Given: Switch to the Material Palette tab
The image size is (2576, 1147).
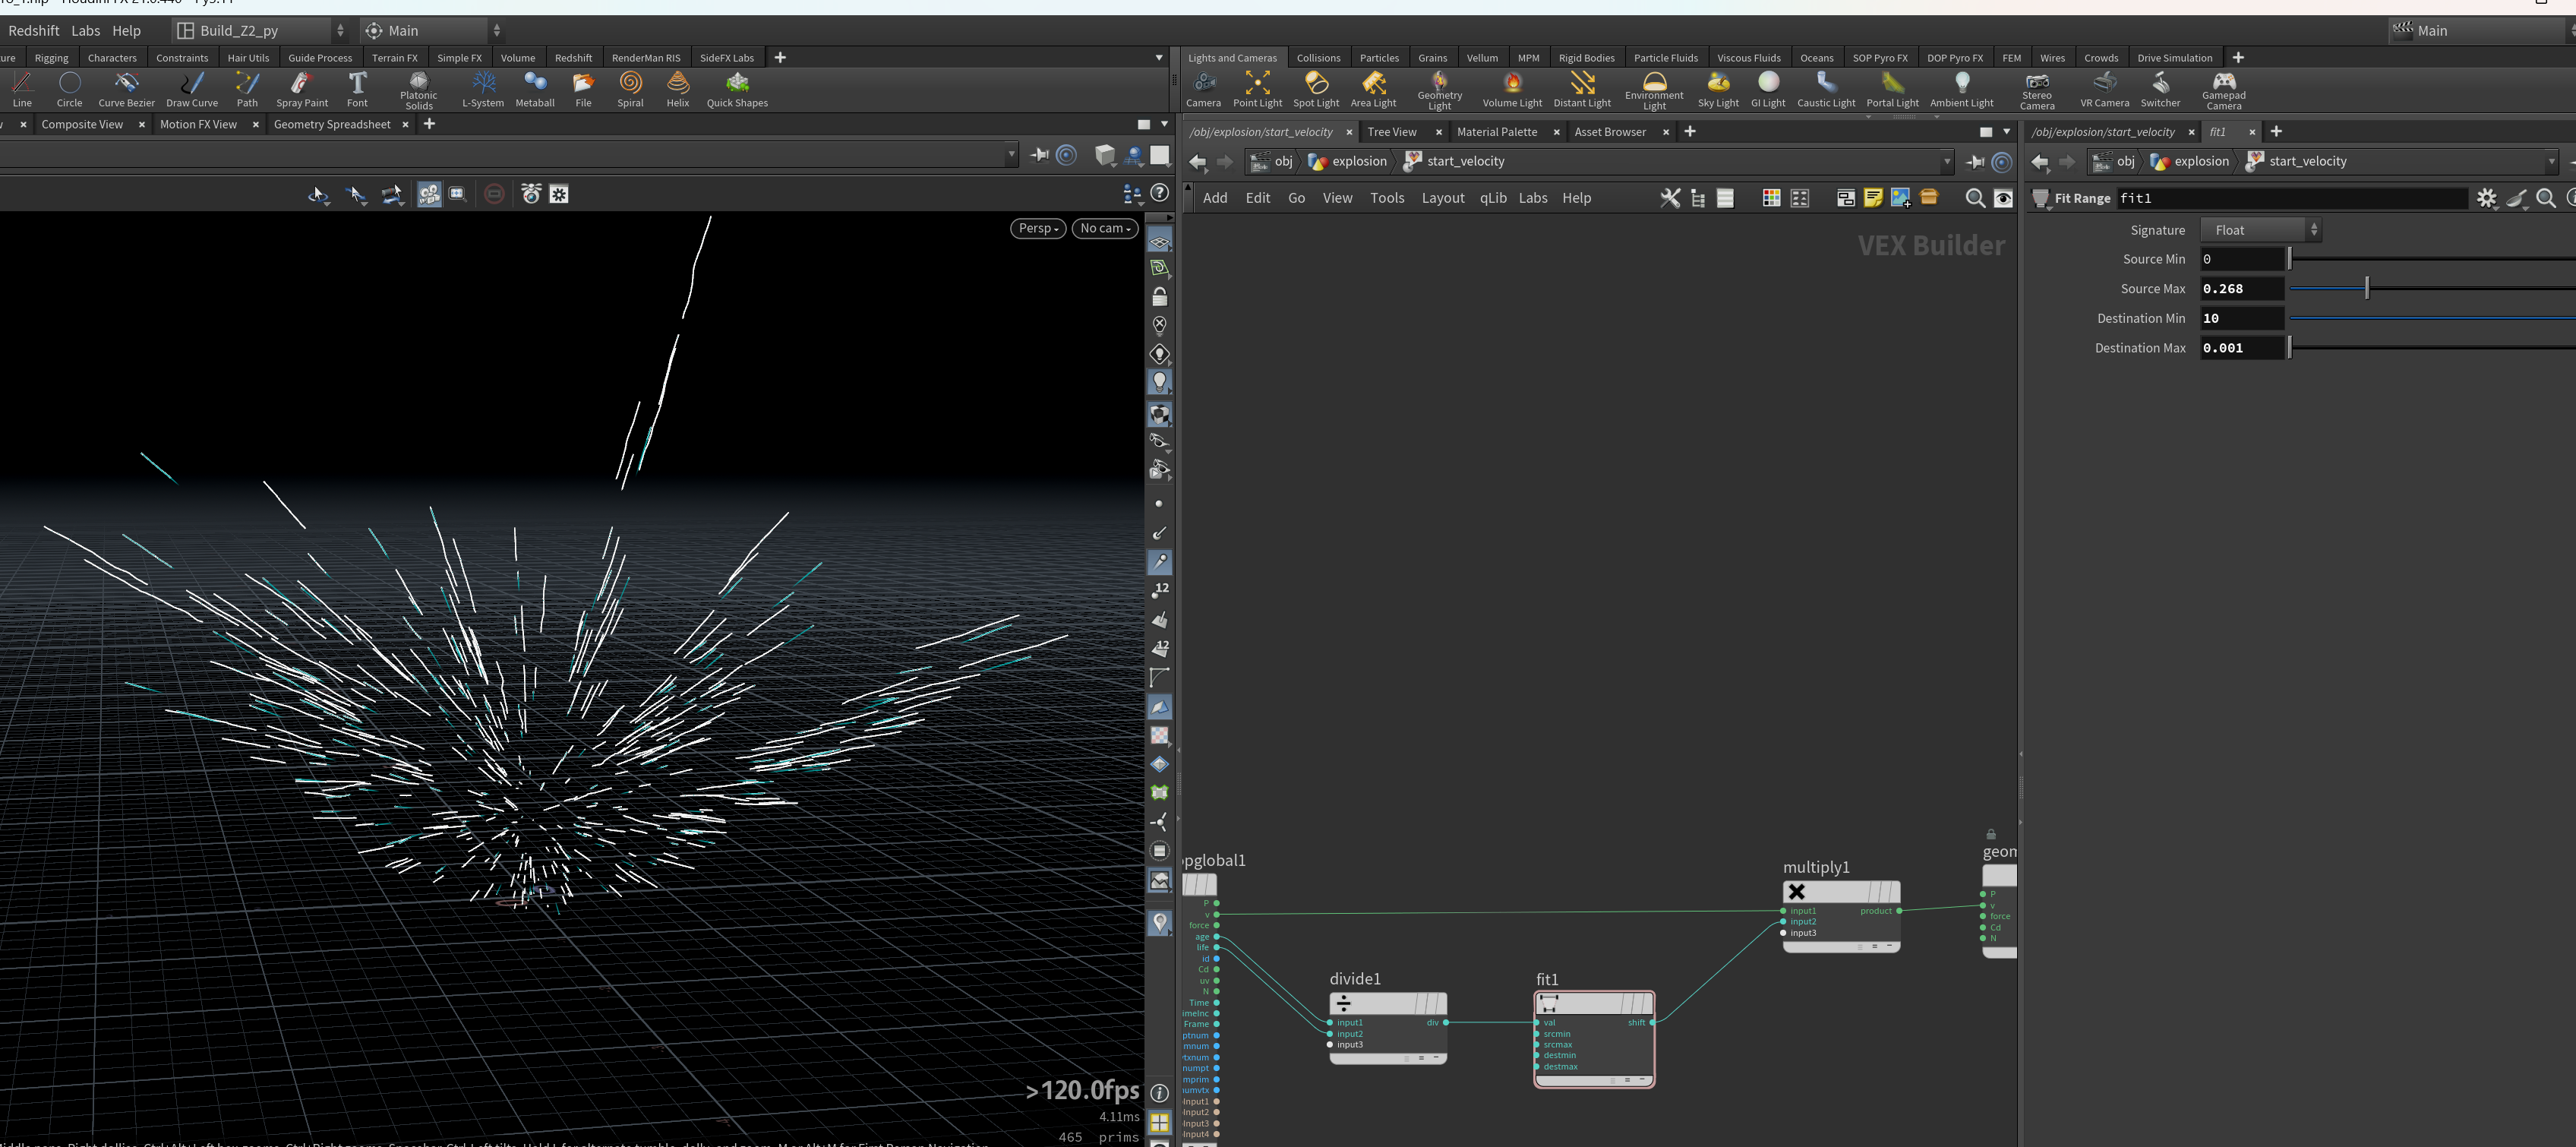Looking at the screenshot, I should (x=1496, y=132).
